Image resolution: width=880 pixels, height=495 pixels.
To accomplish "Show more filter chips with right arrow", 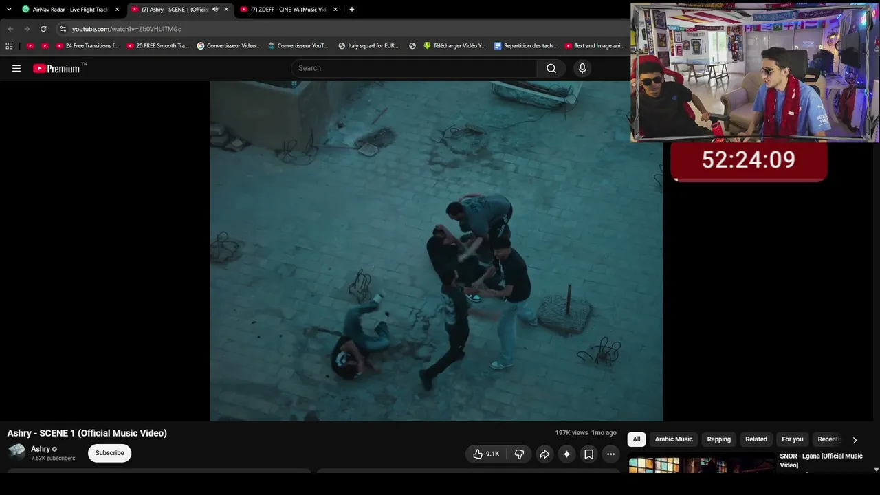I will [x=855, y=440].
